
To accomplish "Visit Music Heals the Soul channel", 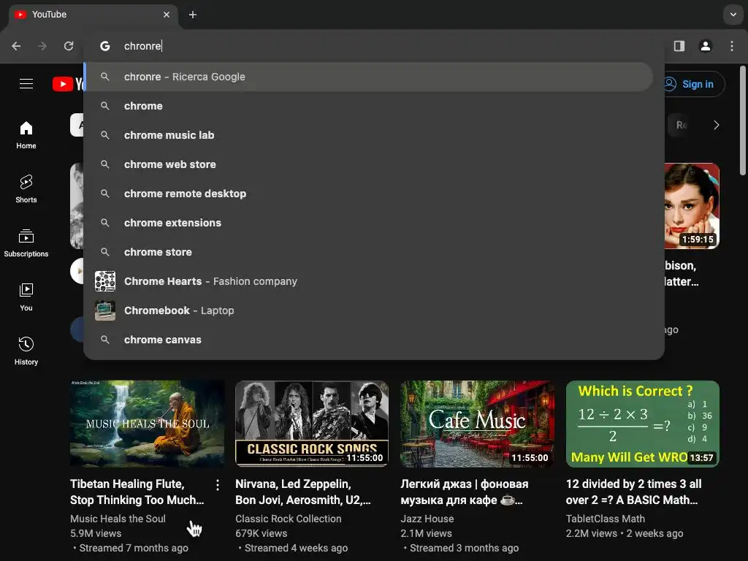I will pos(118,519).
